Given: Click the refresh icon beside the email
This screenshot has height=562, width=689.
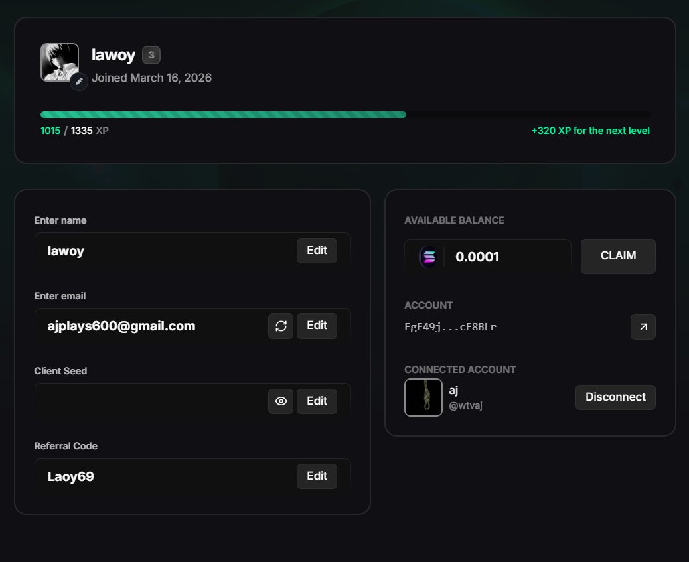Looking at the screenshot, I should tap(281, 326).
